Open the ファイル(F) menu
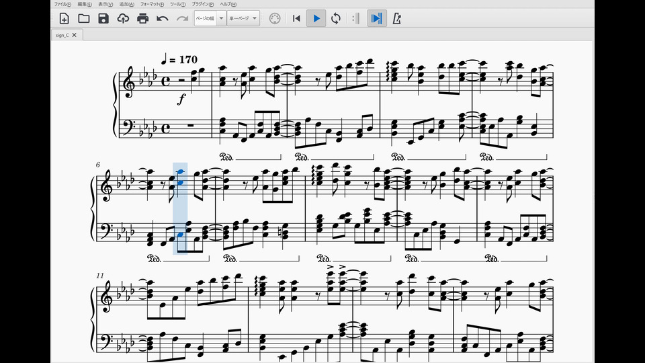 tap(62, 4)
